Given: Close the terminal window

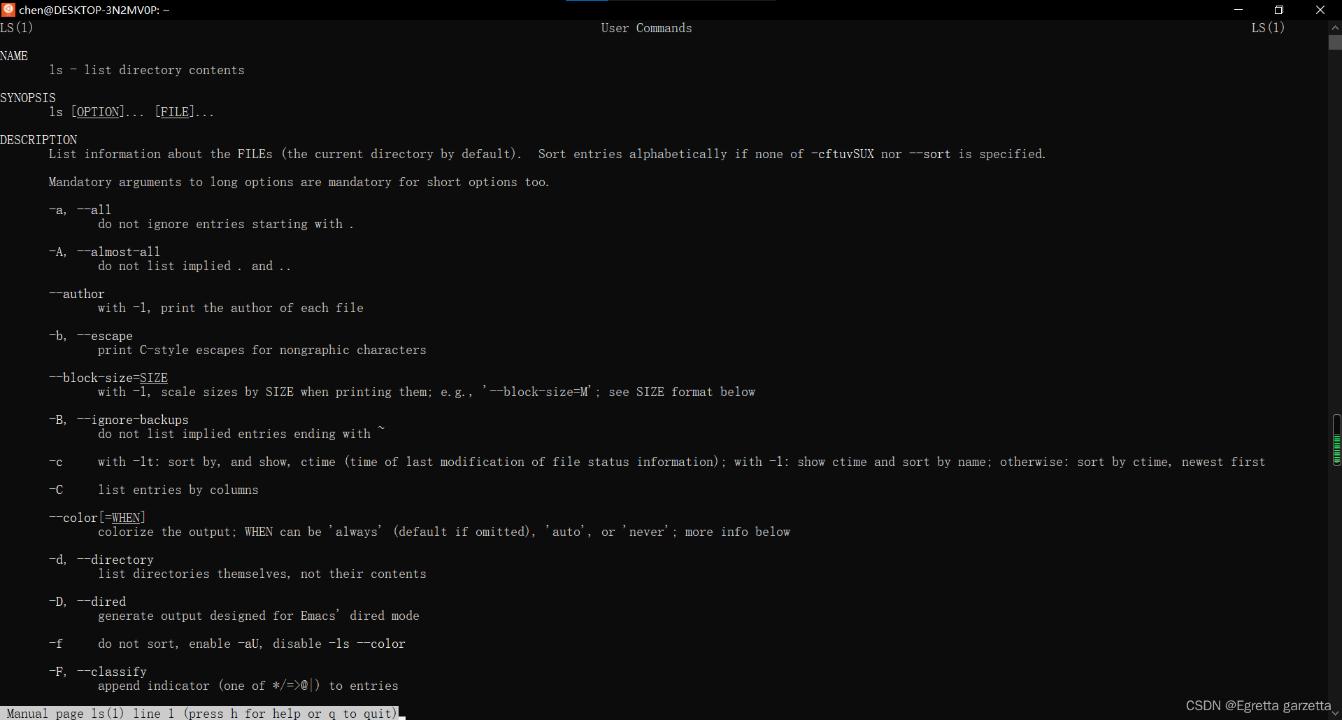Looking at the screenshot, I should point(1320,10).
